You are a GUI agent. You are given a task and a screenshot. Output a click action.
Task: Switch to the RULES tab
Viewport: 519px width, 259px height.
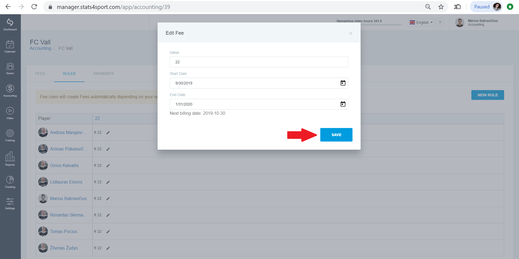(x=69, y=74)
